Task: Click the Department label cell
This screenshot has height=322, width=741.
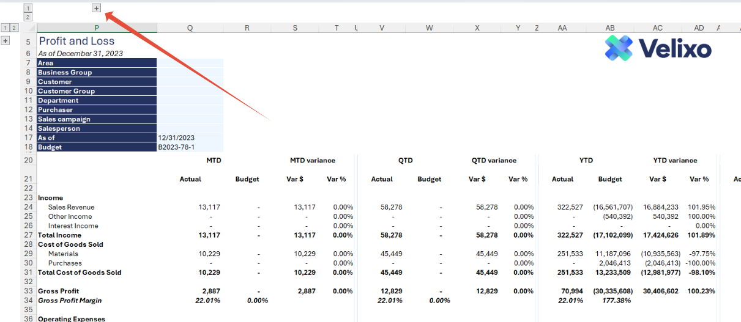Action: (x=97, y=100)
